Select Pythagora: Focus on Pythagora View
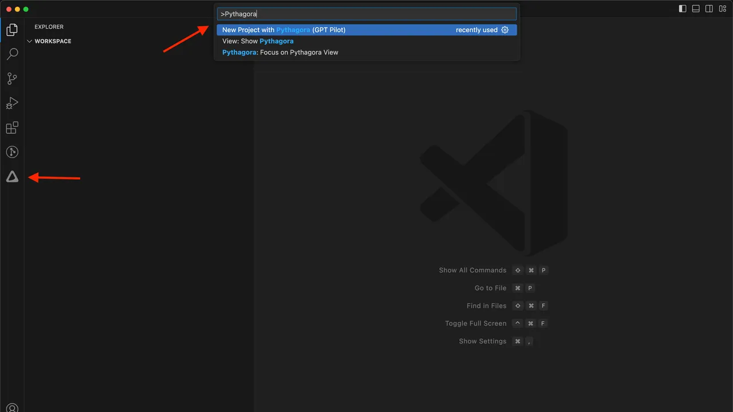 point(366,52)
